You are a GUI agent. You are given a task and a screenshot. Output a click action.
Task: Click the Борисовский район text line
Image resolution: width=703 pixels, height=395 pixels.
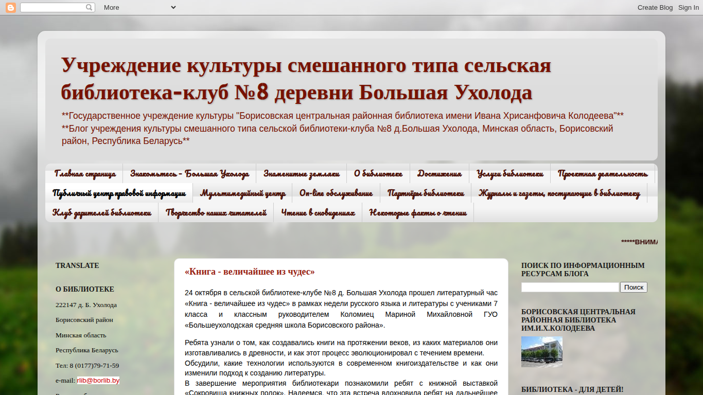coord(84,320)
